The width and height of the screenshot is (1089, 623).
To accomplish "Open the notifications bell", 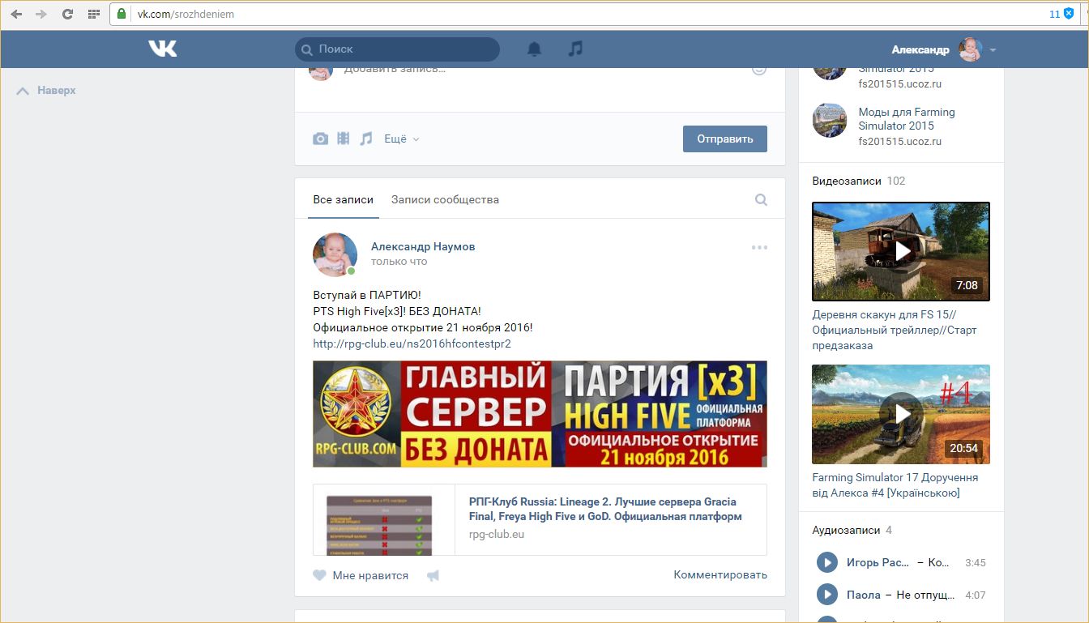I will (534, 49).
